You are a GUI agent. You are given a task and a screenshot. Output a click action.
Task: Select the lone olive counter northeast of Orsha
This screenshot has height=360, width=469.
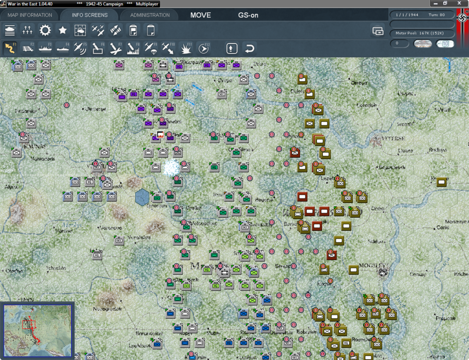pos(442,182)
